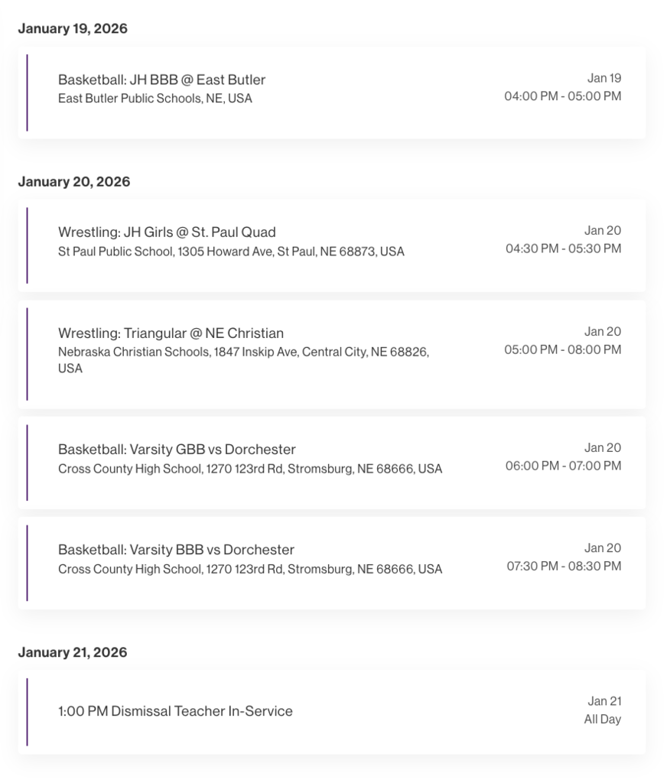The image size is (667, 783).
Task: Click the January 21, 2026 date heading
Action: [x=73, y=652]
